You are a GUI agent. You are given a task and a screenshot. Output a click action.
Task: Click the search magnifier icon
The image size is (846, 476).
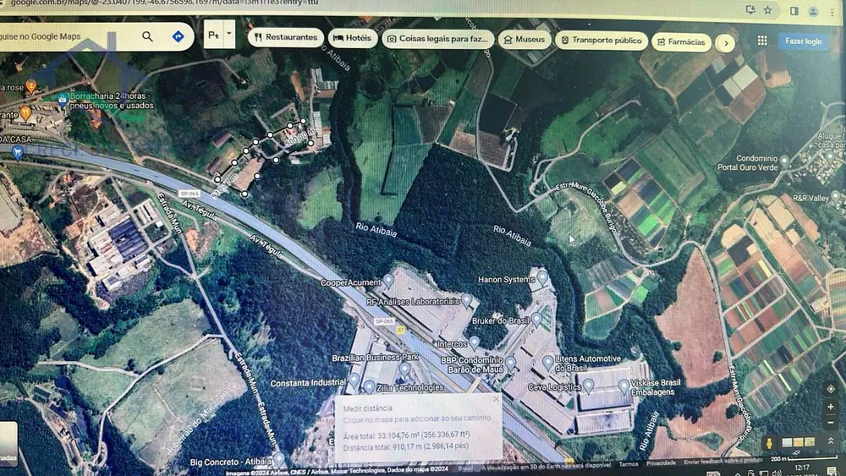[x=147, y=36]
